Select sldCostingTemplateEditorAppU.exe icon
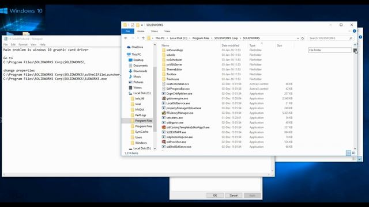Screen dimensions: 369x207 click(164, 128)
